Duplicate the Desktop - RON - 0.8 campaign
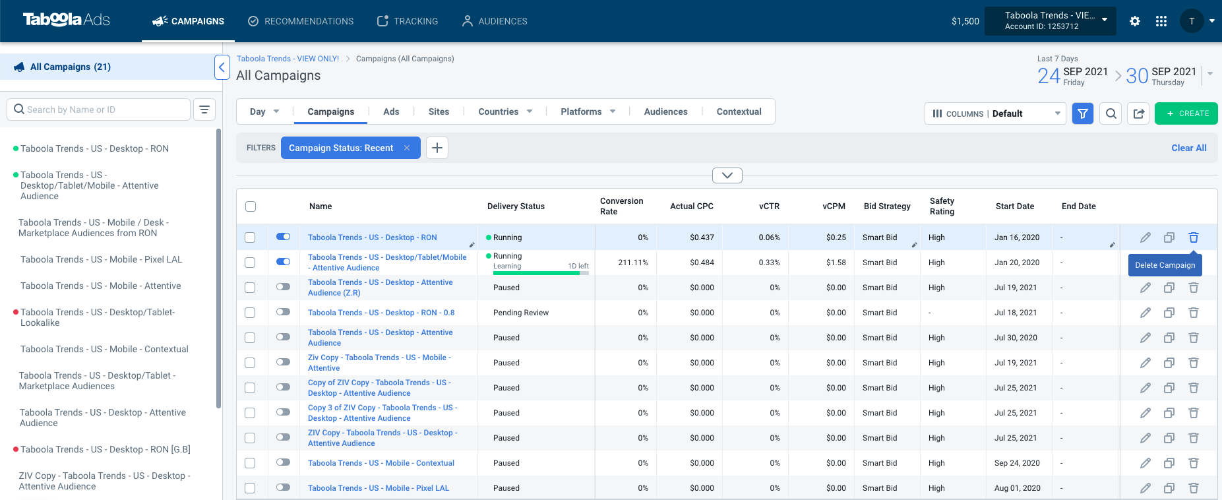The width and height of the screenshot is (1222, 500). pyautogui.click(x=1169, y=313)
